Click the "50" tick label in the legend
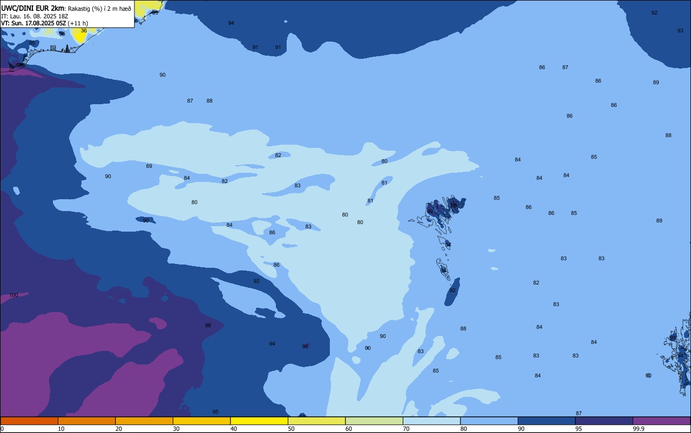Viewport: 691px width, 433px height. click(291, 429)
